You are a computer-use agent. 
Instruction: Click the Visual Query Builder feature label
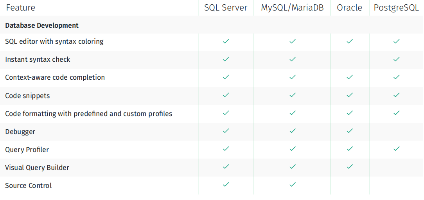[37, 168]
